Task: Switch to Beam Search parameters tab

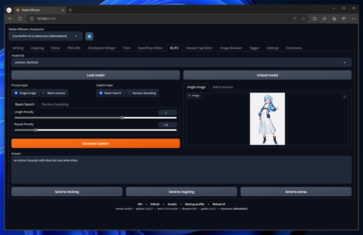Action: [x=25, y=104]
